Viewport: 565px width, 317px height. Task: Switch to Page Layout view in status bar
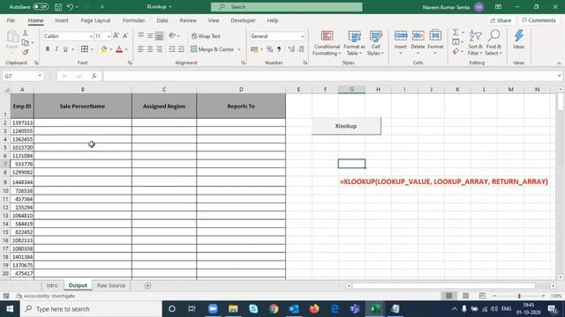point(465,296)
